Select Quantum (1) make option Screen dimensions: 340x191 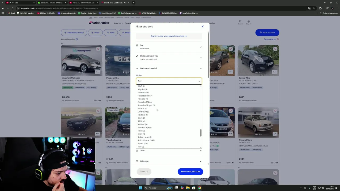pos(143,112)
